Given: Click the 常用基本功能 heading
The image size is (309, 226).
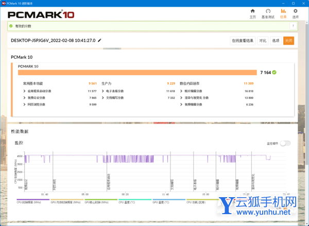Looking at the screenshot, I should 33,83.
